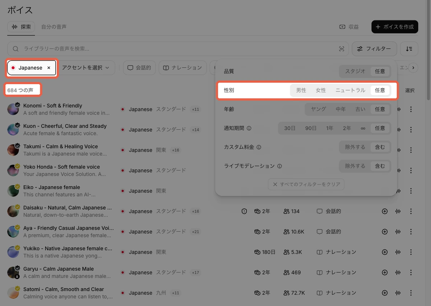Click the audio search scan icon
This screenshot has width=431, height=306.
342,49
